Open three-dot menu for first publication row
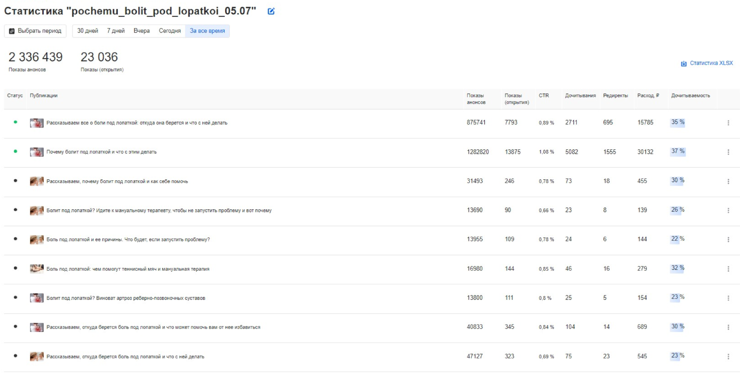Screen dimensions: 740x383 coord(728,123)
